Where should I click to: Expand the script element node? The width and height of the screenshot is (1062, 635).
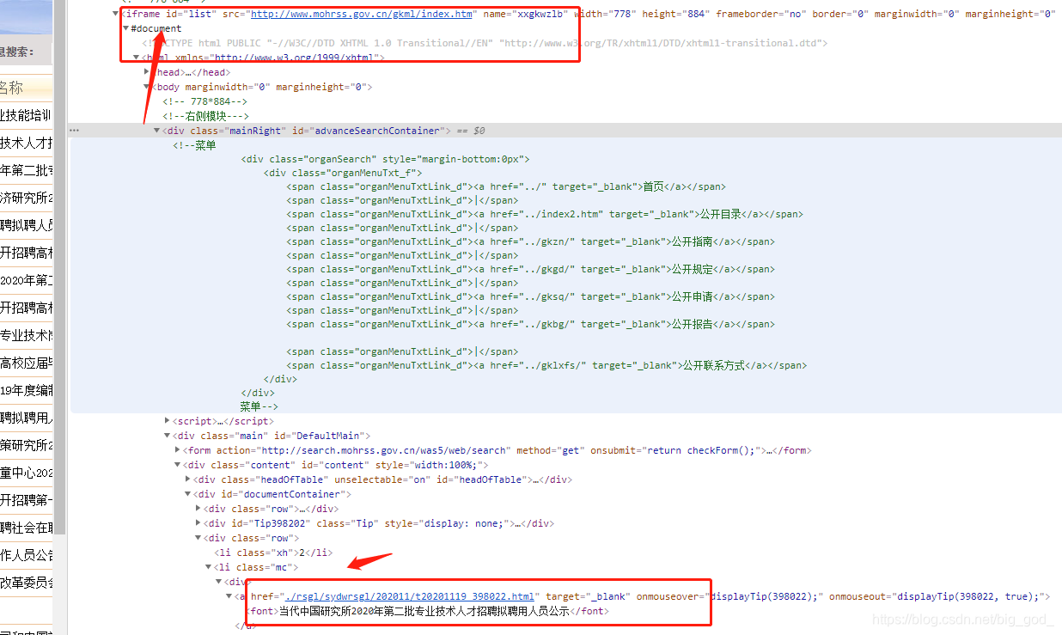(x=167, y=421)
